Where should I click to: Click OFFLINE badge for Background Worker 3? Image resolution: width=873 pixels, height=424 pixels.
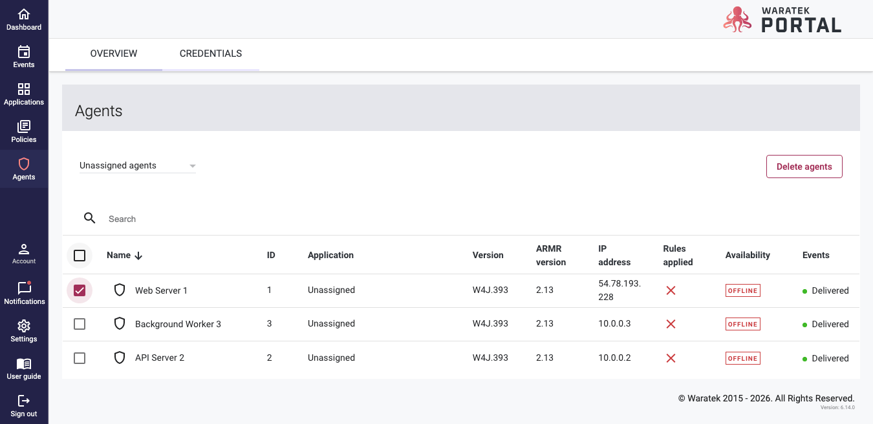click(743, 324)
